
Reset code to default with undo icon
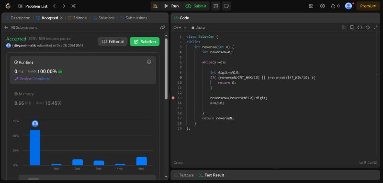click(368, 28)
